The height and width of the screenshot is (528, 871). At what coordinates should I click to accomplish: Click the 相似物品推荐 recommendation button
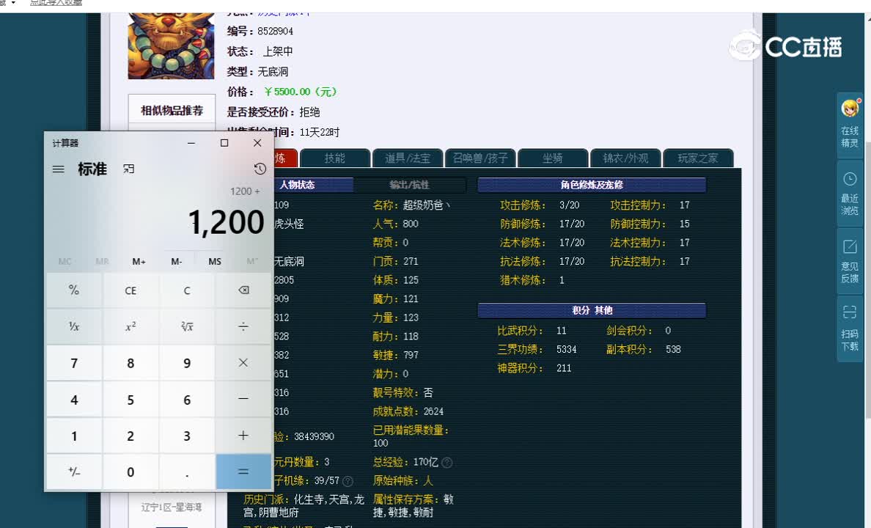(171, 109)
